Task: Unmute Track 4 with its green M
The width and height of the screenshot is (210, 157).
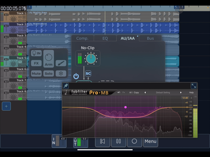Action: pos(20,54)
